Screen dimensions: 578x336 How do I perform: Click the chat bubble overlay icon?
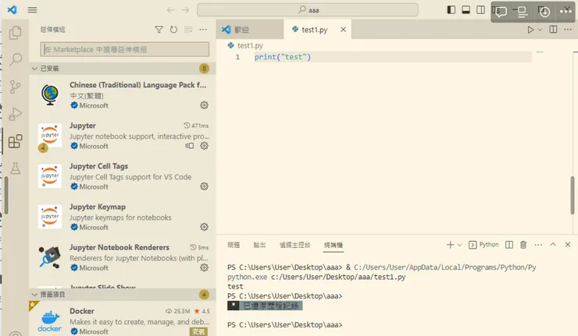pyautogui.click(x=500, y=12)
